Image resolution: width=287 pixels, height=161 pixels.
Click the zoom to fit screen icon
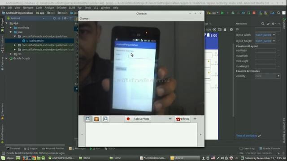[220, 30]
